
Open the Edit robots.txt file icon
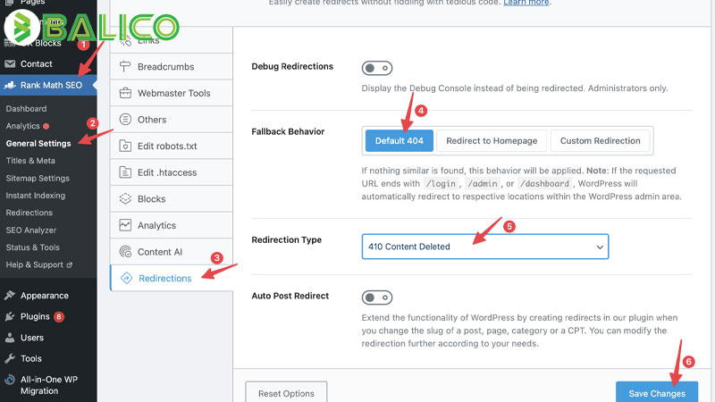tap(125, 146)
